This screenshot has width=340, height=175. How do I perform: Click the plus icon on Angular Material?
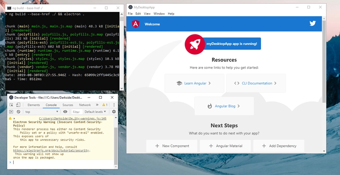(211, 146)
